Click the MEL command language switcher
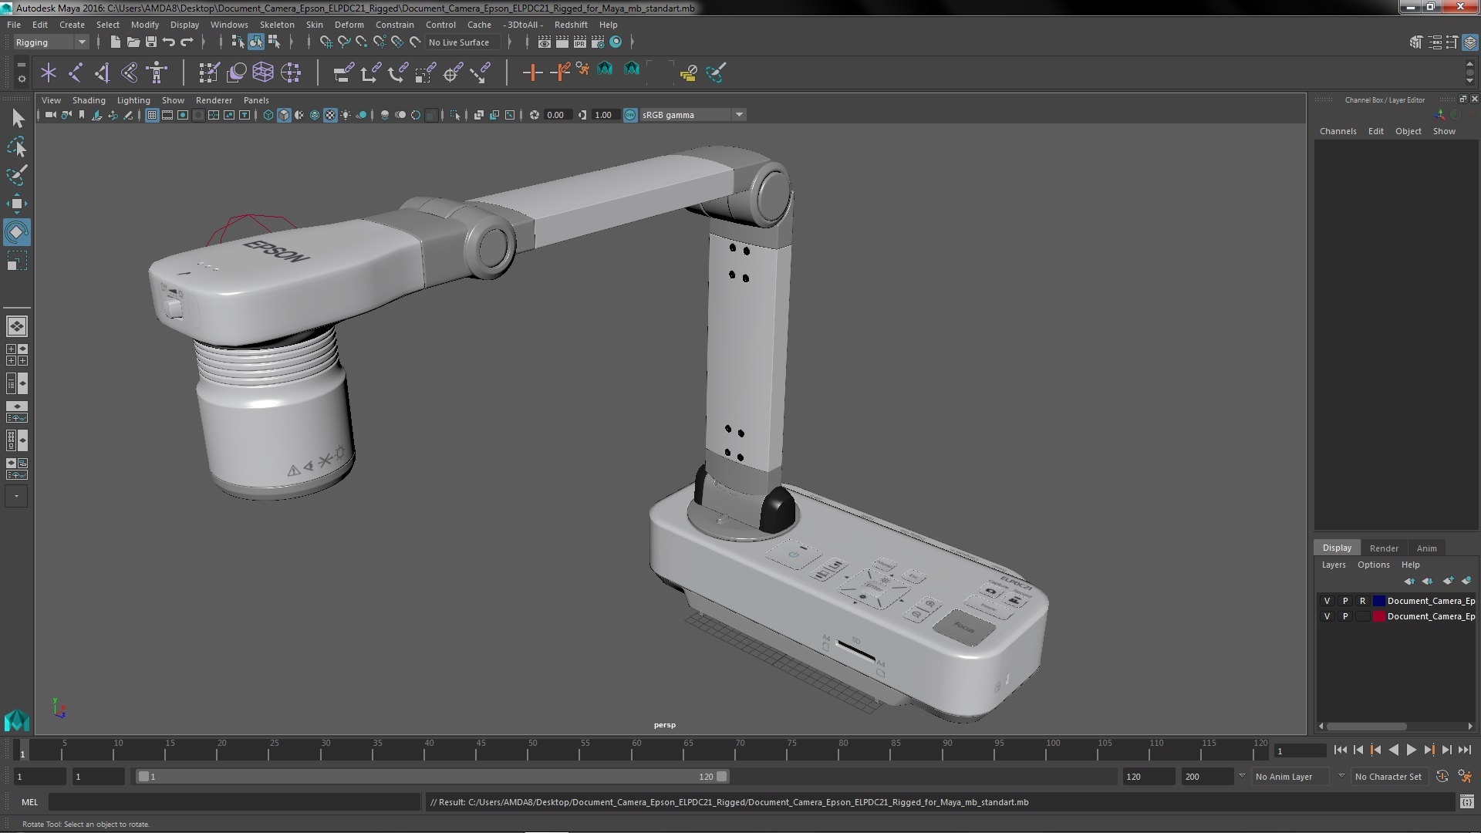Image resolution: width=1481 pixels, height=833 pixels. tap(29, 802)
